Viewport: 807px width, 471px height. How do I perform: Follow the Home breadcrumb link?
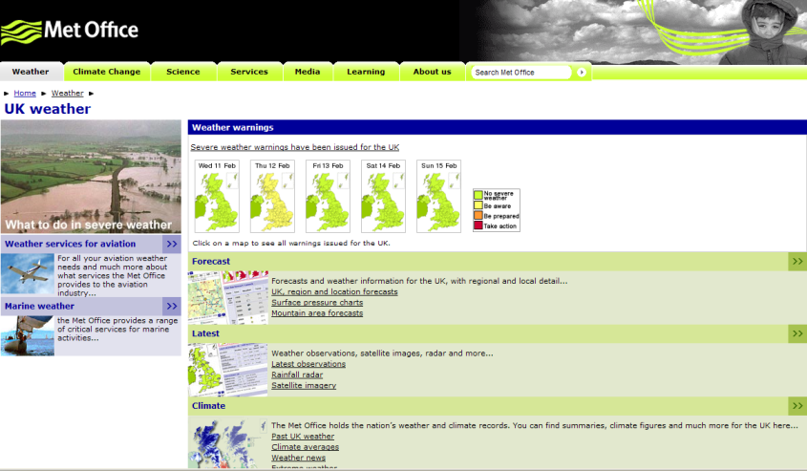(25, 94)
